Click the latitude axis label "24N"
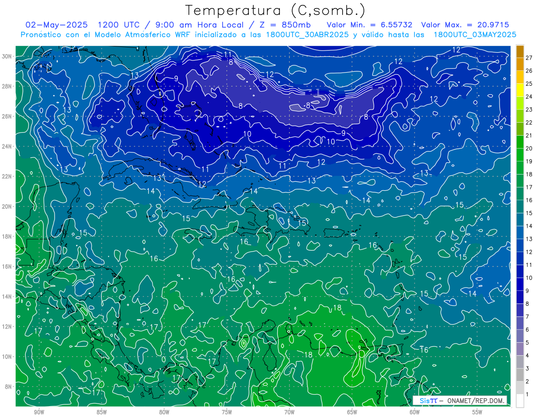Image resolution: width=541 pixels, height=418 pixels. click(x=8, y=146)
